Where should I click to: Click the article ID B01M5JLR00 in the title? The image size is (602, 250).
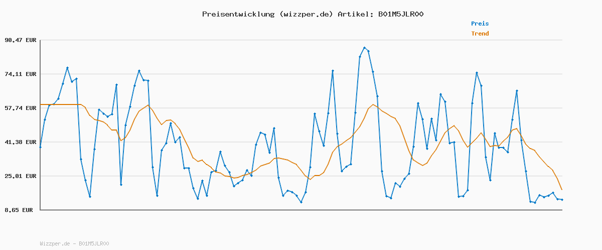(x=400, y=14)
